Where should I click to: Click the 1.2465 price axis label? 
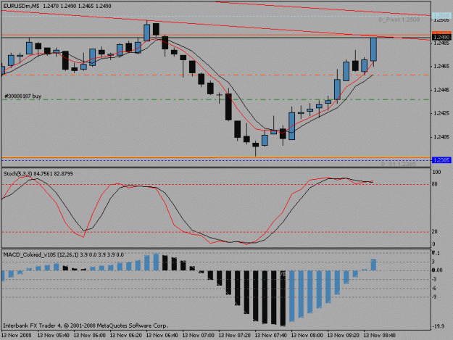441,67
